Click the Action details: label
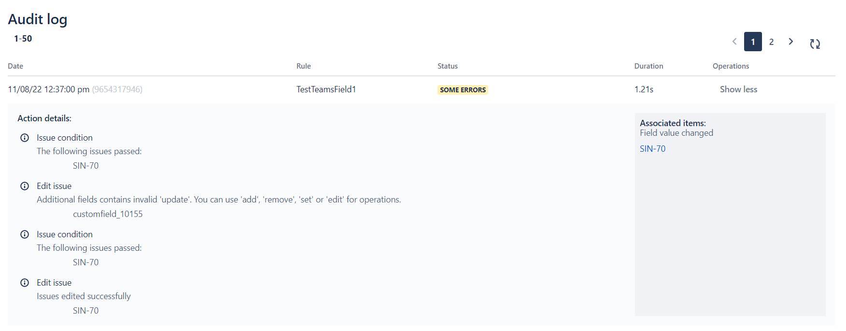The width and height of the screenshot is (846, 331). (x=44, y=118)
